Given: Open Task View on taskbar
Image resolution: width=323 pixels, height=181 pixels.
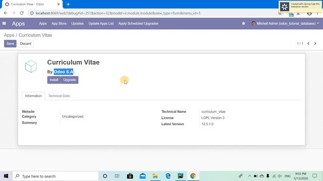Looking at the screenshot, I should point(117,176).
